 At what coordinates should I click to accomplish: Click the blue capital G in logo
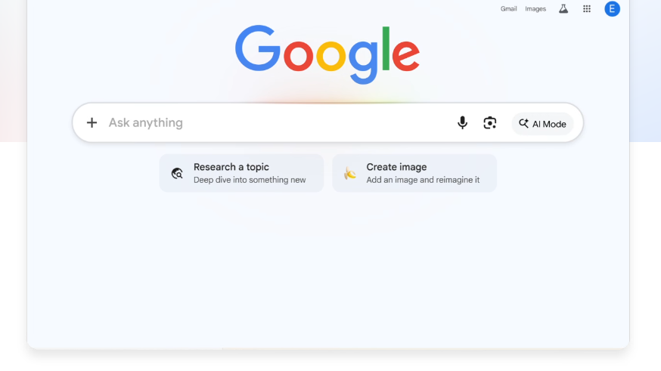258,48
